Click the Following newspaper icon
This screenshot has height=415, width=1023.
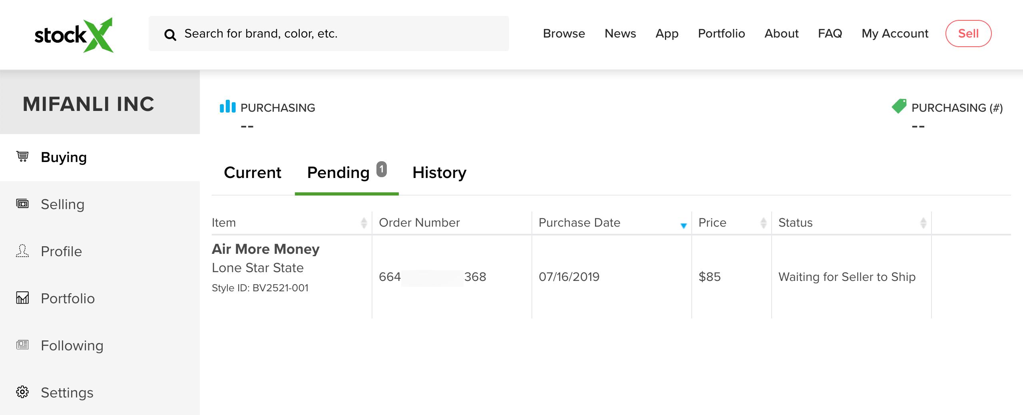pyautogui.click(x=22, y=345)
